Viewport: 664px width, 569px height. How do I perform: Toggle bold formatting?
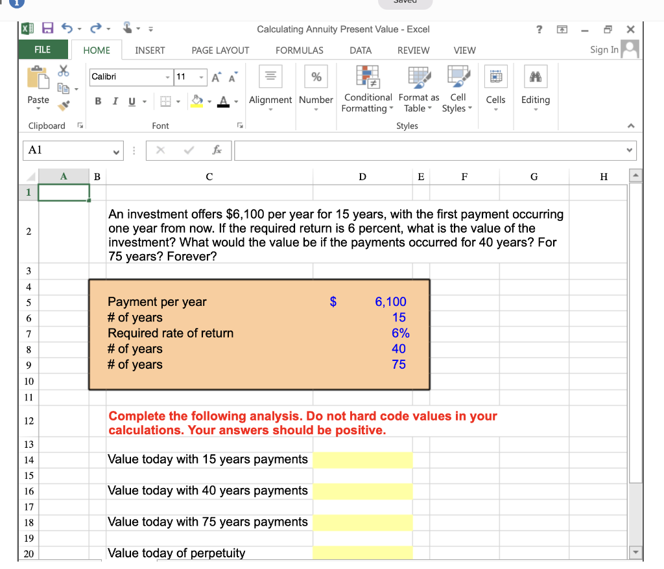(98, 101)
